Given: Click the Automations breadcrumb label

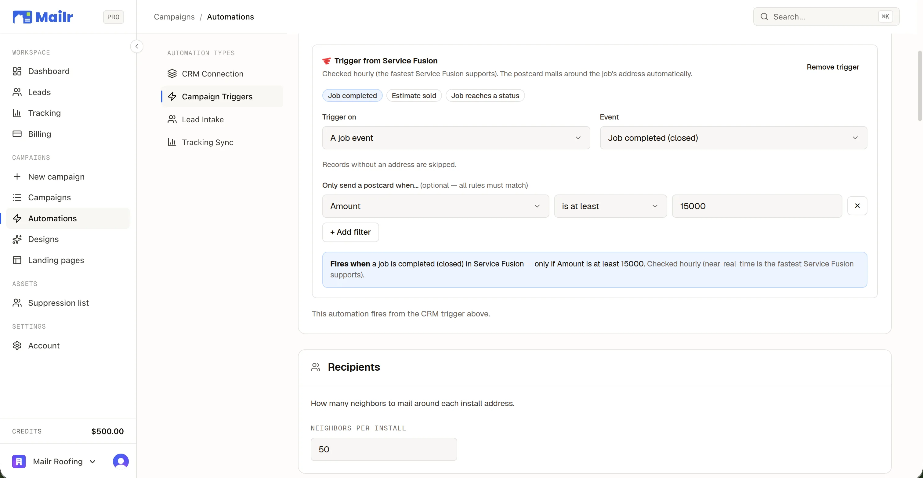Looking at the screenshot, I should click(230, 17).
